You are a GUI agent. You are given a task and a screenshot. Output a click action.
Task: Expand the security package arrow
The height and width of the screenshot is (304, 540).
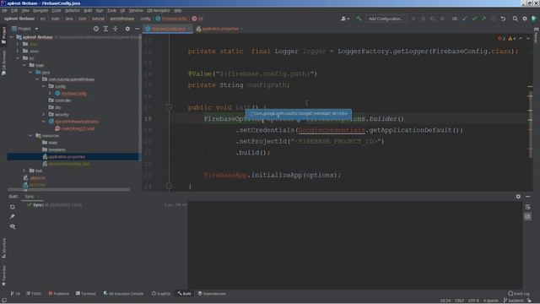(44, 115)
